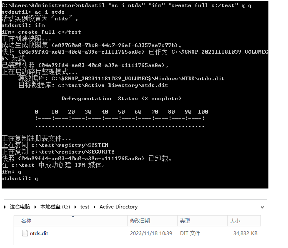This screenshot has width=288, height=248.
Task: Click Active Directory breadcrumb segment
Action: pyautogui.click(x=118, y=207)
